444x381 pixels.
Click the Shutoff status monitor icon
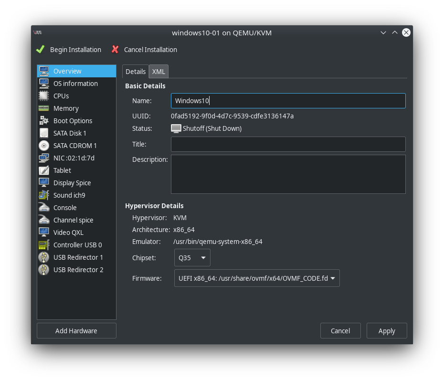click(176, 128)
